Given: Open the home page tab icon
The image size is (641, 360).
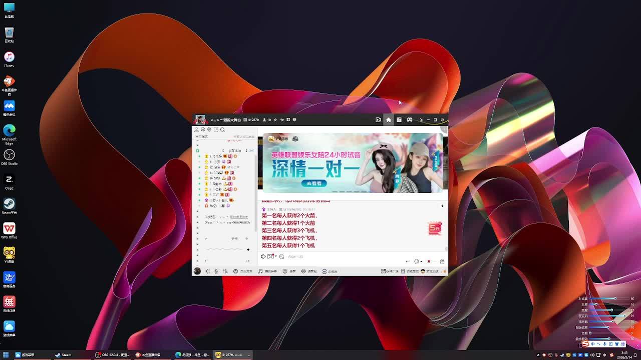Looking at the screenshot, I should tap(388, 119).
